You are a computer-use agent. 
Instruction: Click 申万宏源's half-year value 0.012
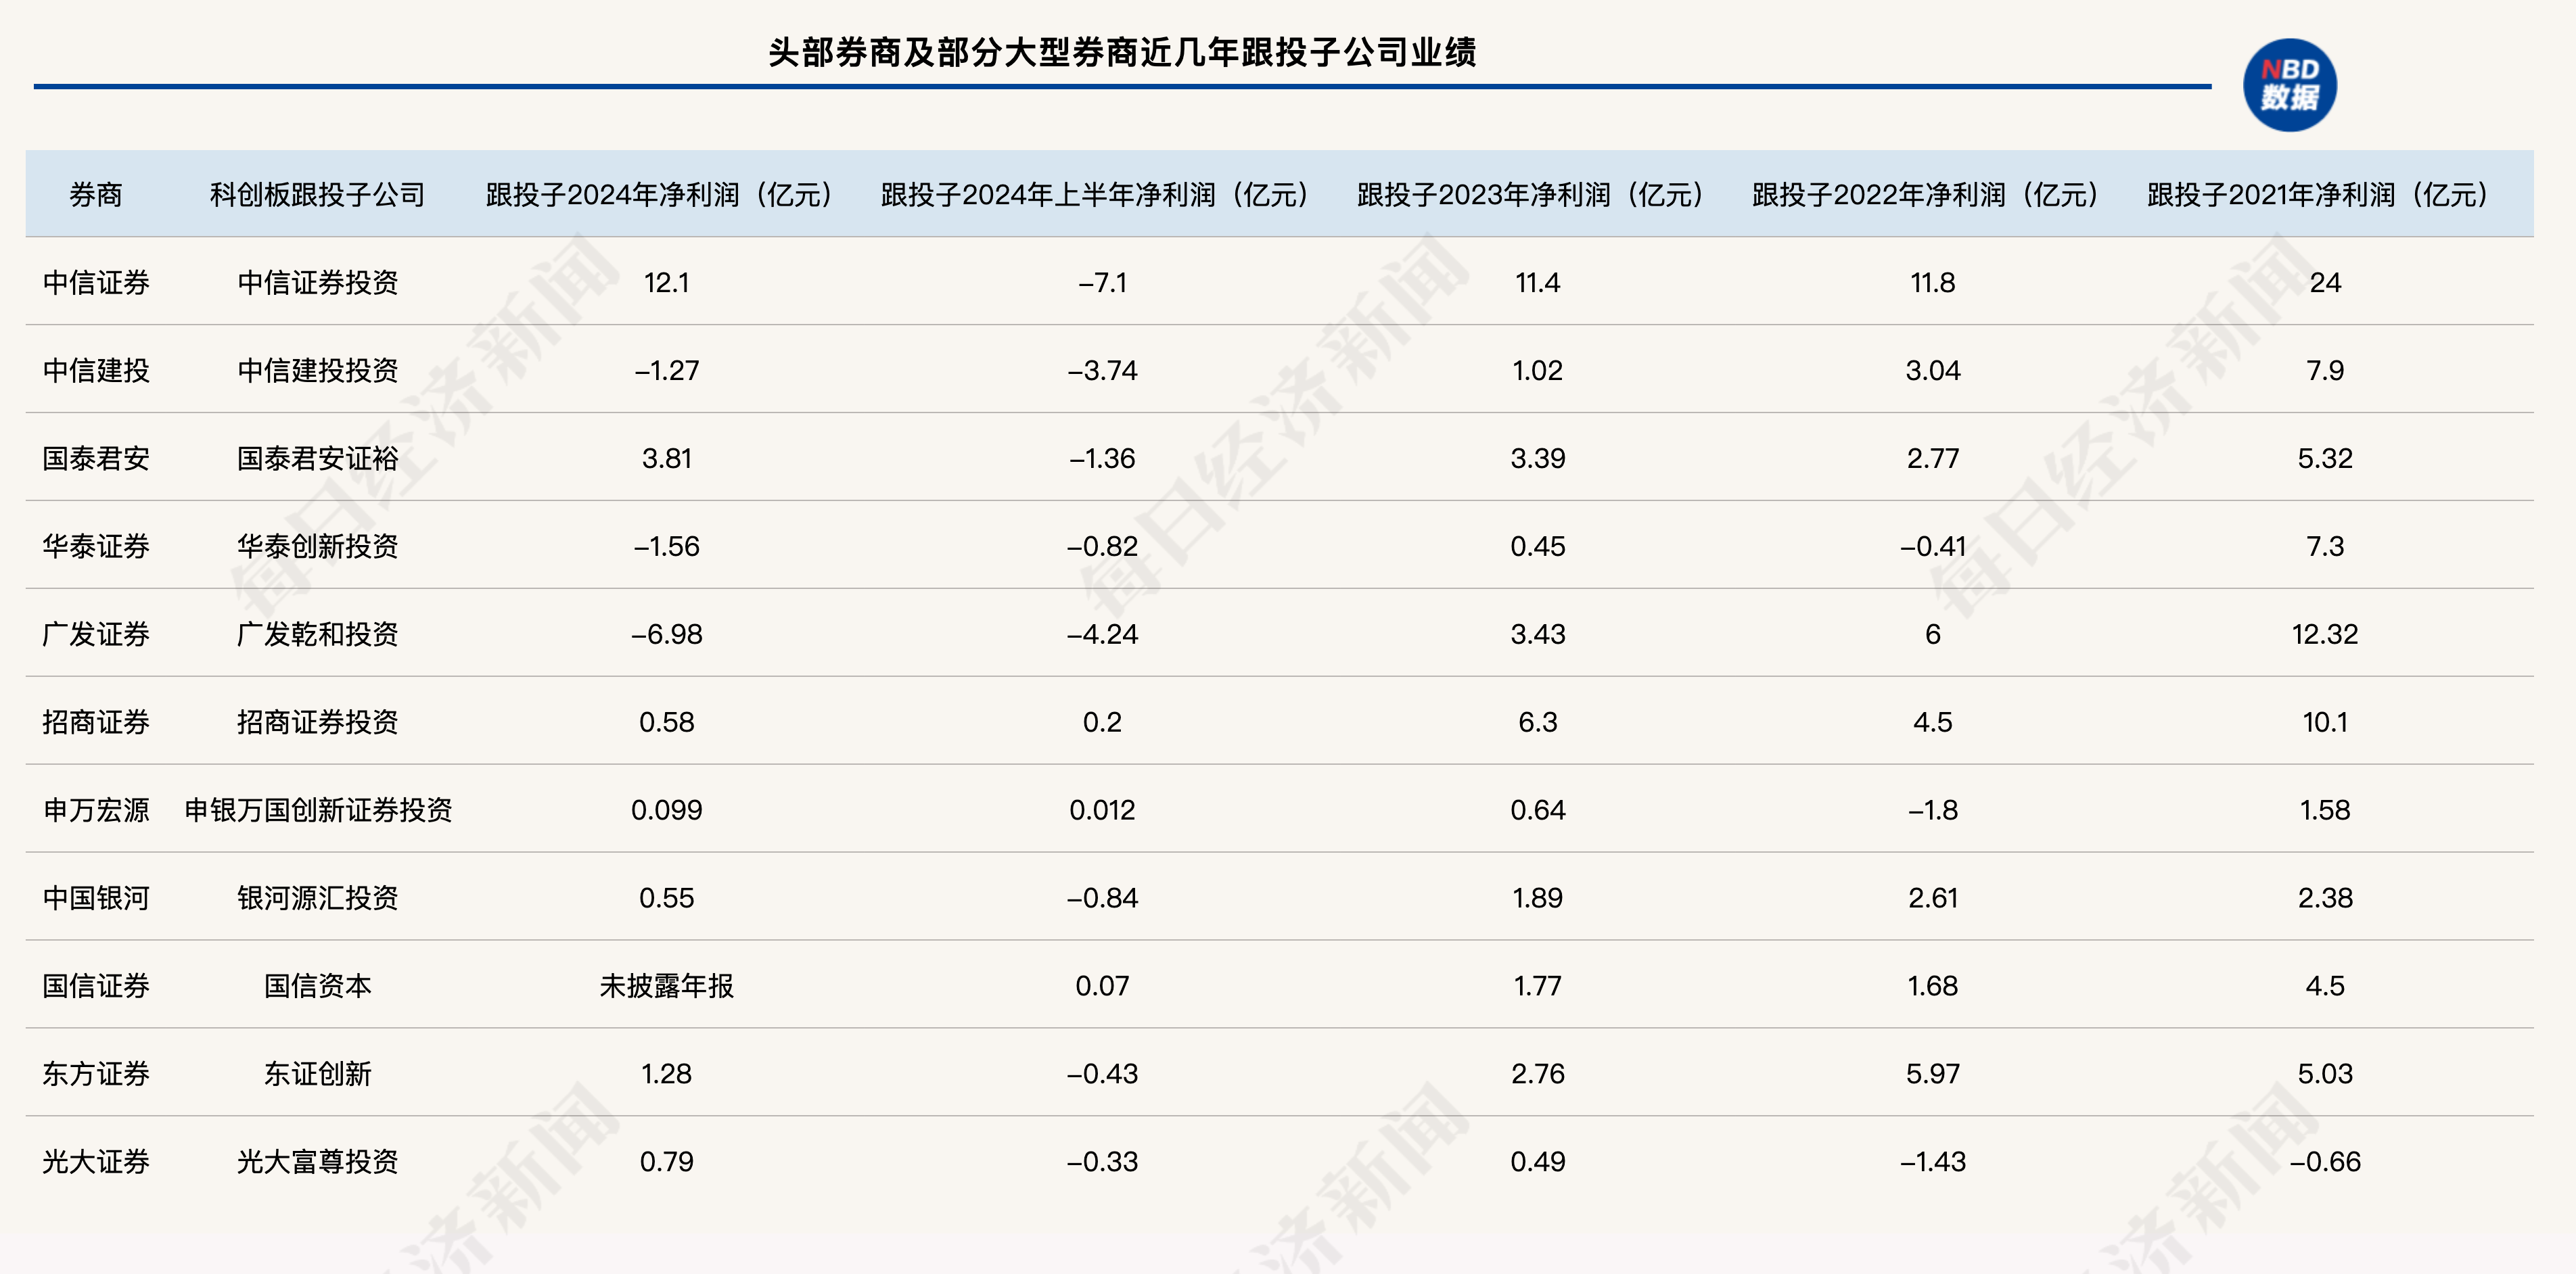[x=1102, y=810]
